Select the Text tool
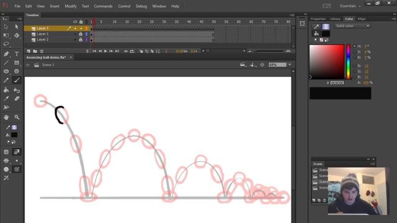This screenshot has width=397, height=223. point(17,54)
